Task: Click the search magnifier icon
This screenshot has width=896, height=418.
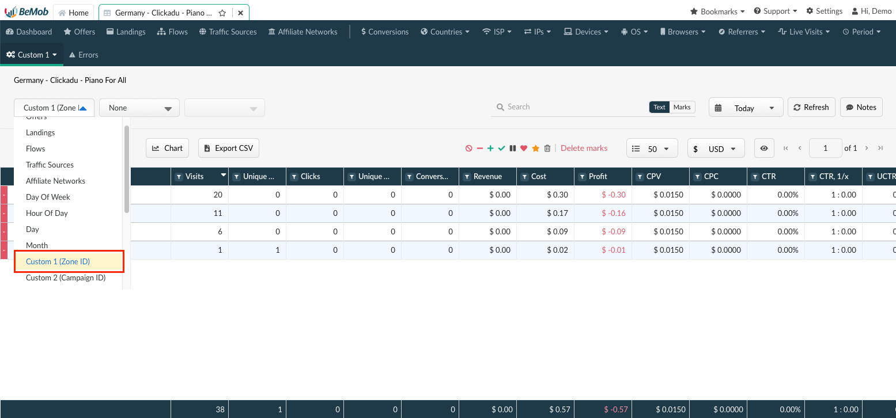Action: pos(500,107)
